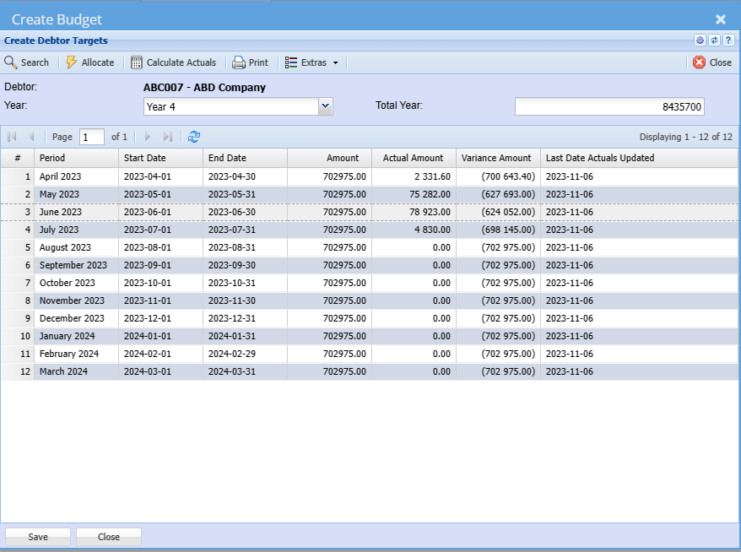This screenshot has width=741, height=552.
Task: Print the debtor targets list
Action: coord(250,62)
